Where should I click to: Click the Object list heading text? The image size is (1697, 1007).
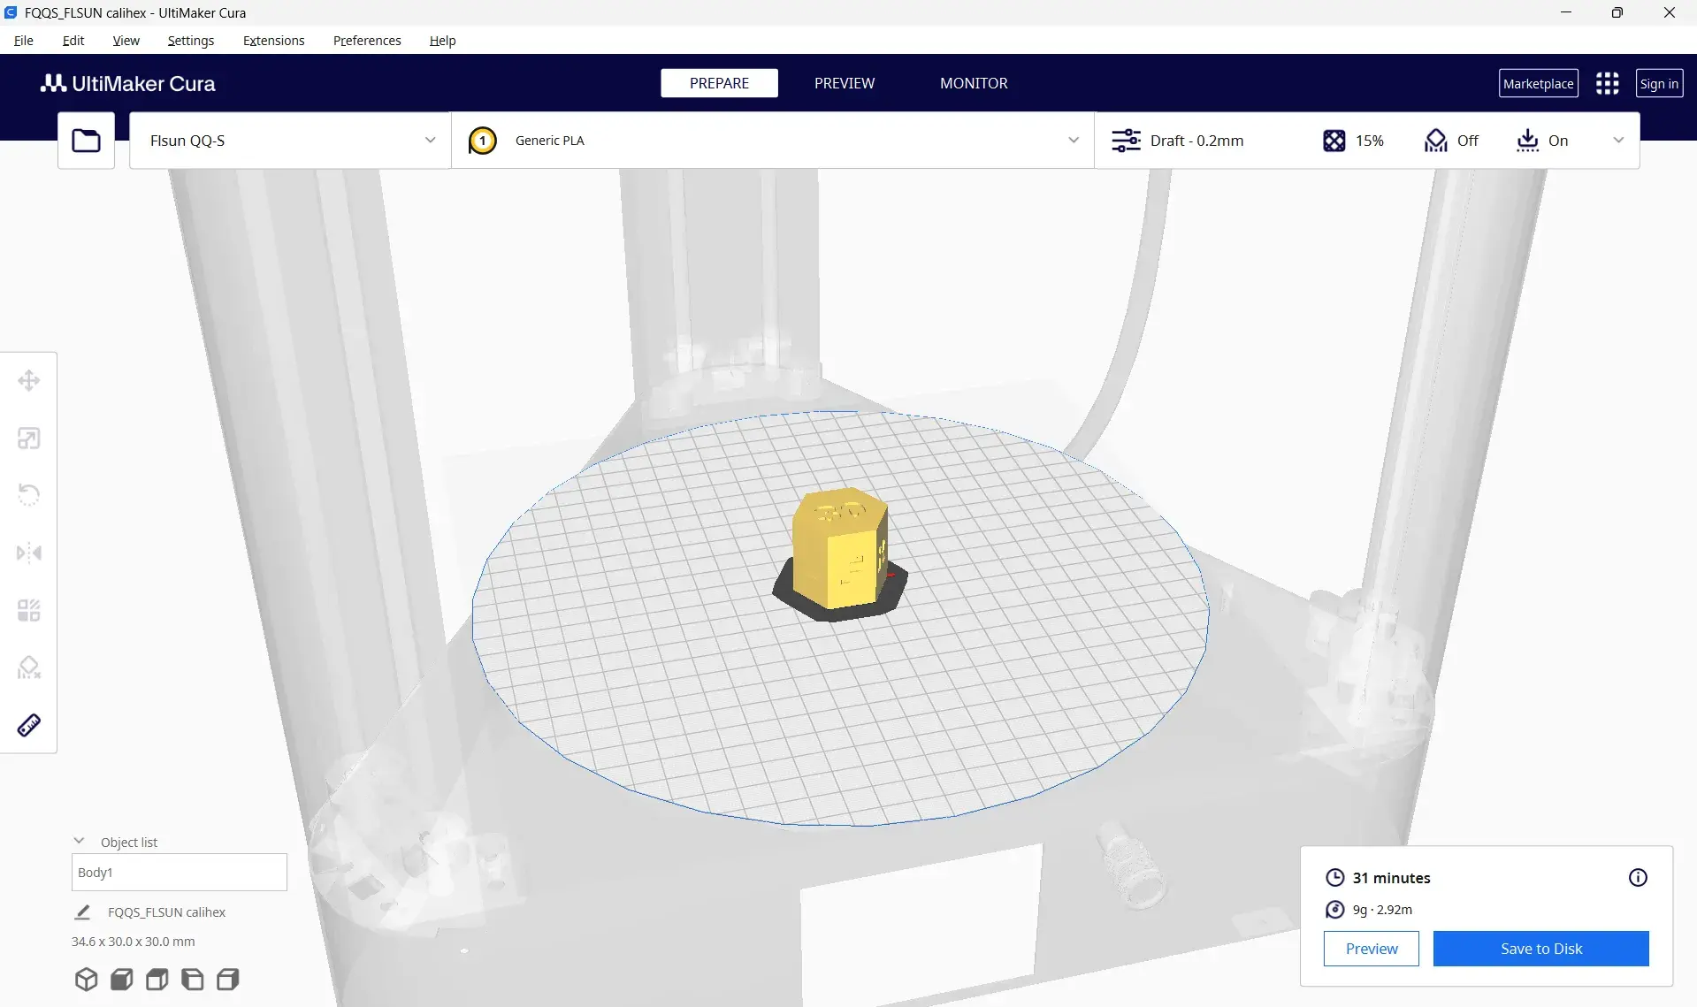point(129,843)
